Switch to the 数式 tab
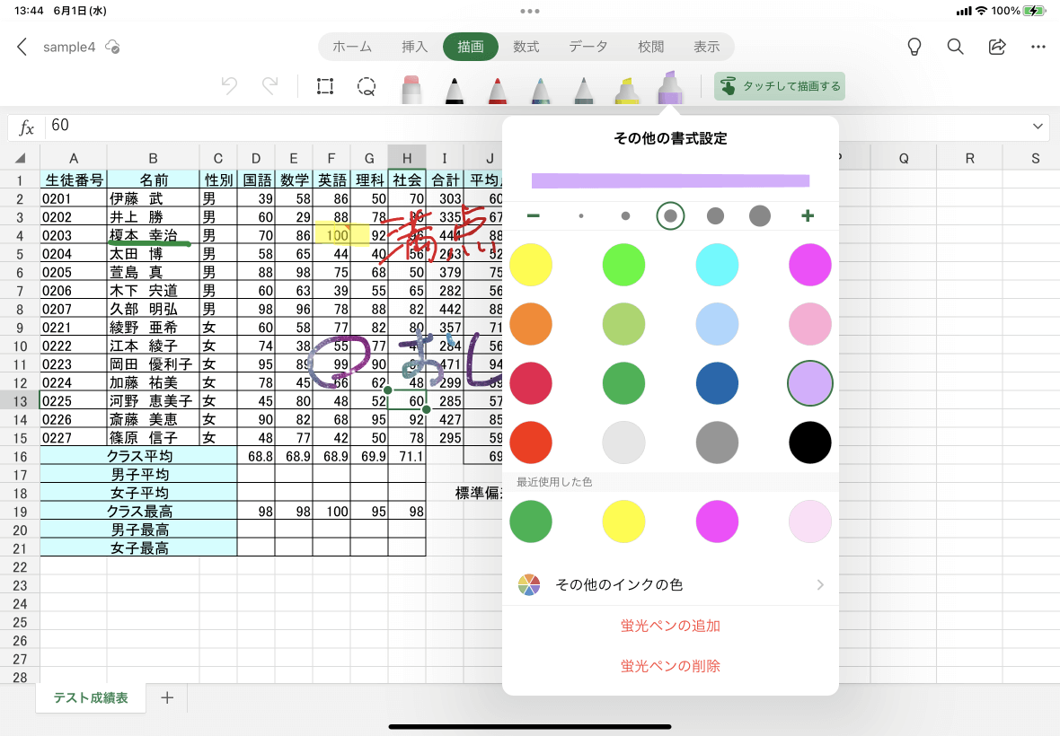 (526, 47)
